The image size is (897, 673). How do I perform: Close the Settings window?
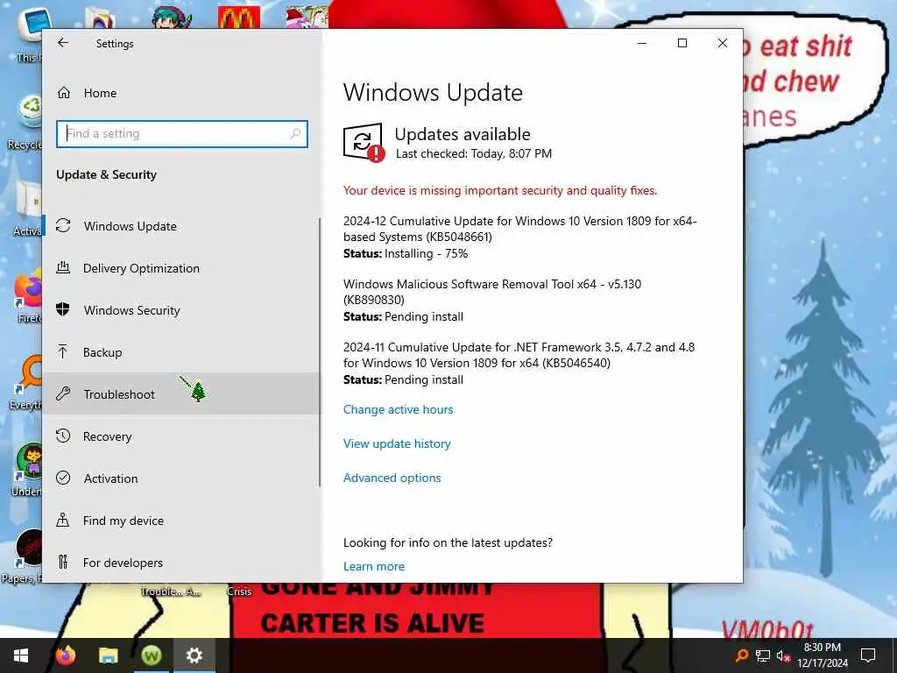[x=723, y=43]
